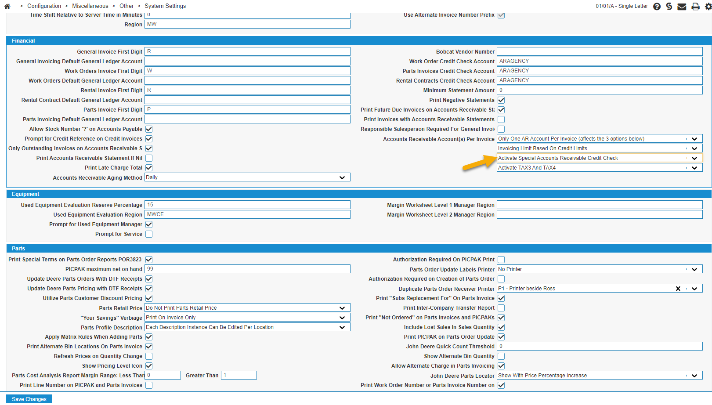Click General Invoice First Digit field
712x405 pixels.
coord(247,51)
